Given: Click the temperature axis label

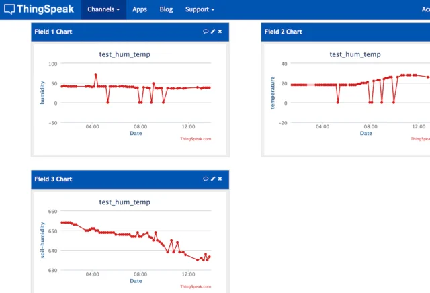Looking at the screenshot, I should 273,93.
